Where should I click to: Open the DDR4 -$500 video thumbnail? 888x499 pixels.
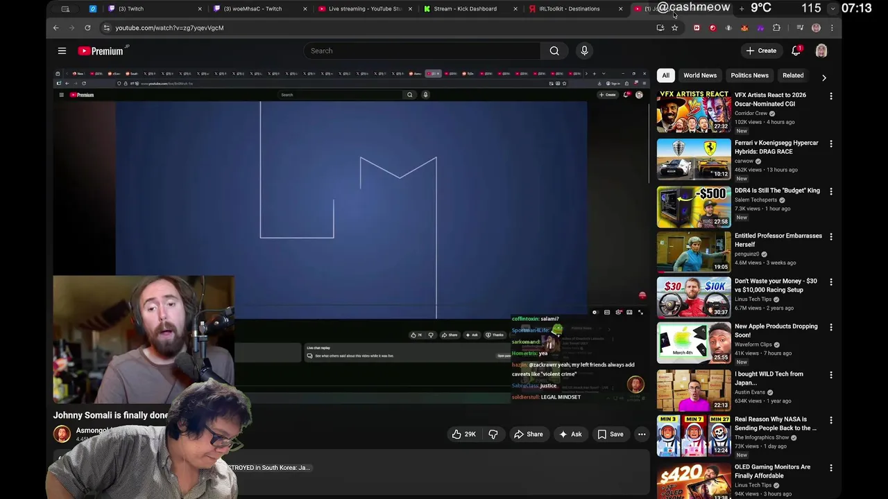click(x=694, y=207)
